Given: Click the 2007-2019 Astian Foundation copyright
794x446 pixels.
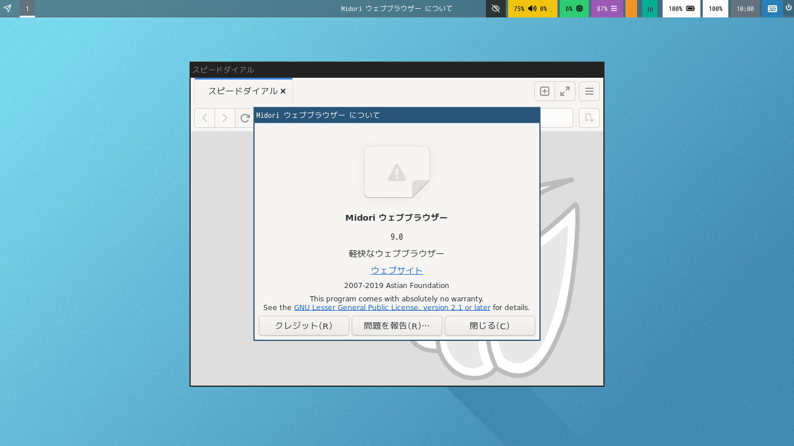Looking at the screenshot, I should click(x=397, y=286).
